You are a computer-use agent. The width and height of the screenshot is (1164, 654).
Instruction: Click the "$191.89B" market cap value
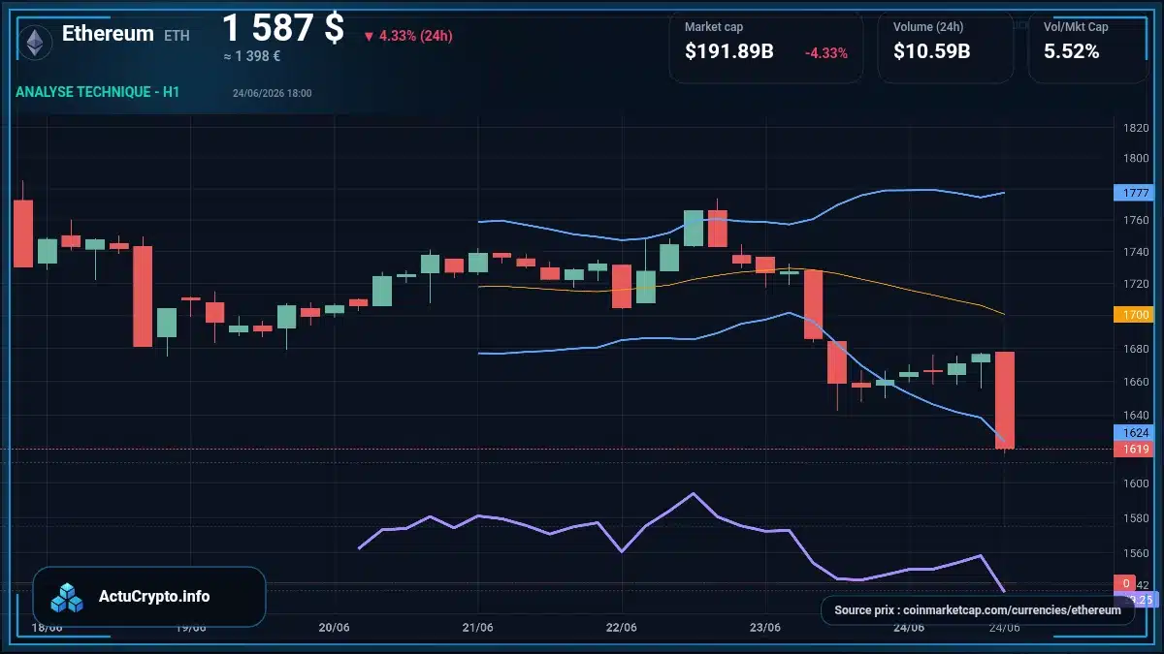pos(729,51)
